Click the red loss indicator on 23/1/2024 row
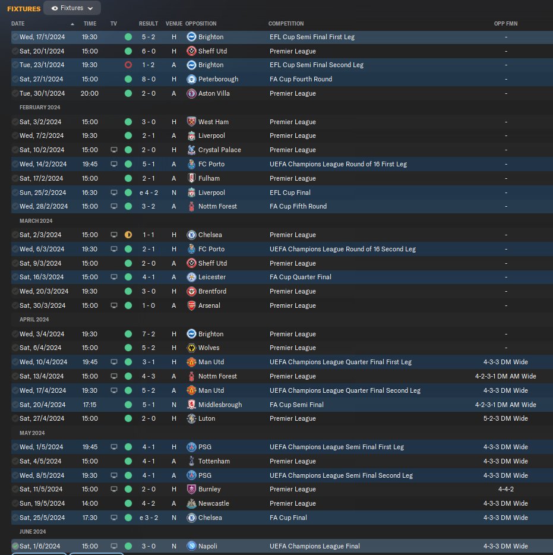The width and height of the screenshot is (553, 555). (128, 65)
